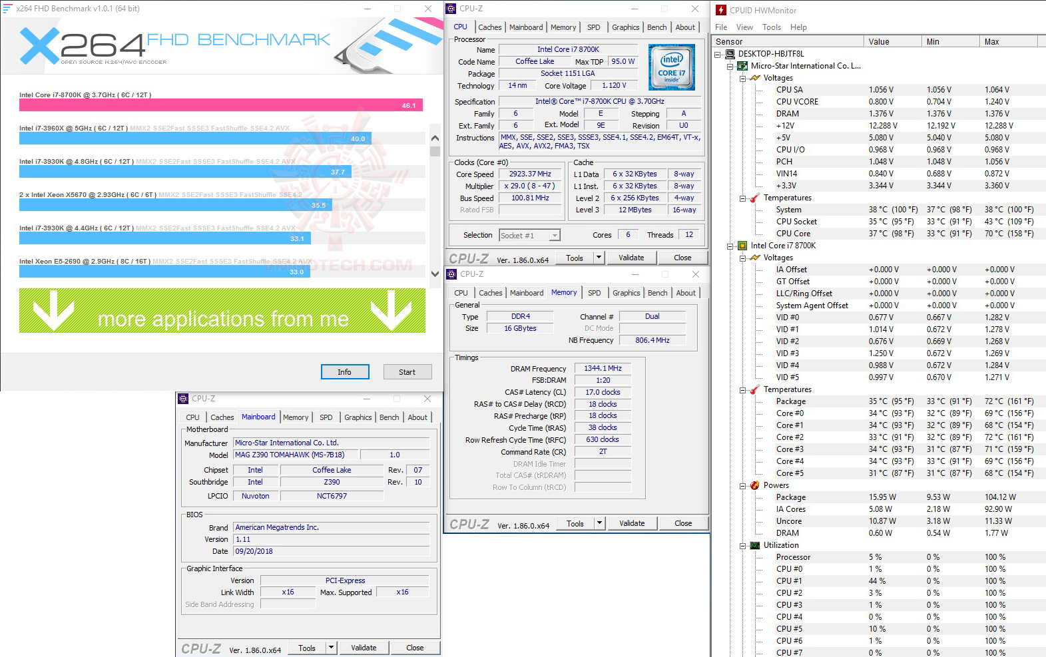The height and width of the screenshot is (657, 1046).
Task: Collapse the Powers group in HWMonitor
Action: click(743, 486)
